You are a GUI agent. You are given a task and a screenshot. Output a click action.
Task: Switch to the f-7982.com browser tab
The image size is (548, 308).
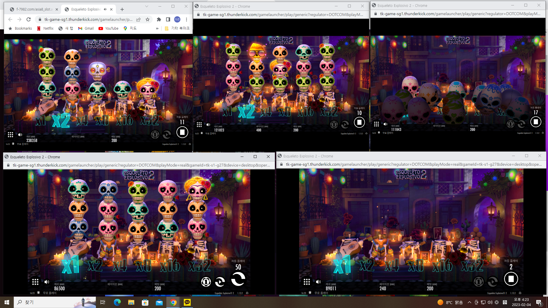tap(34, 9)
